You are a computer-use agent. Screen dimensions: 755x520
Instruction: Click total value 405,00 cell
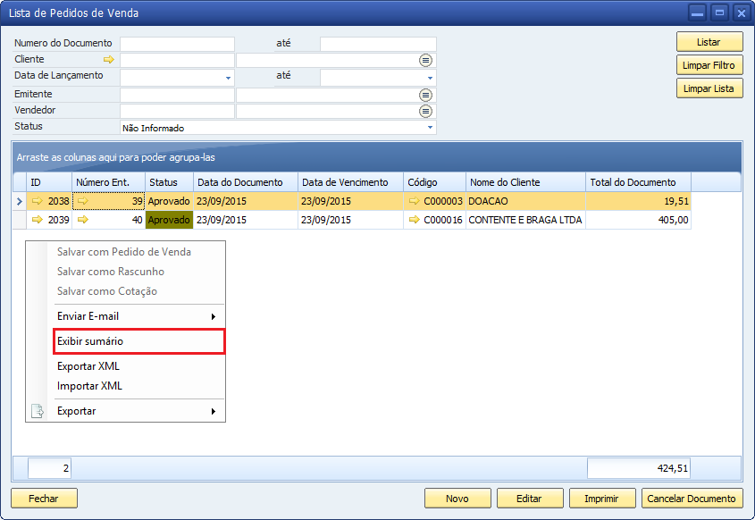(639, 220)
